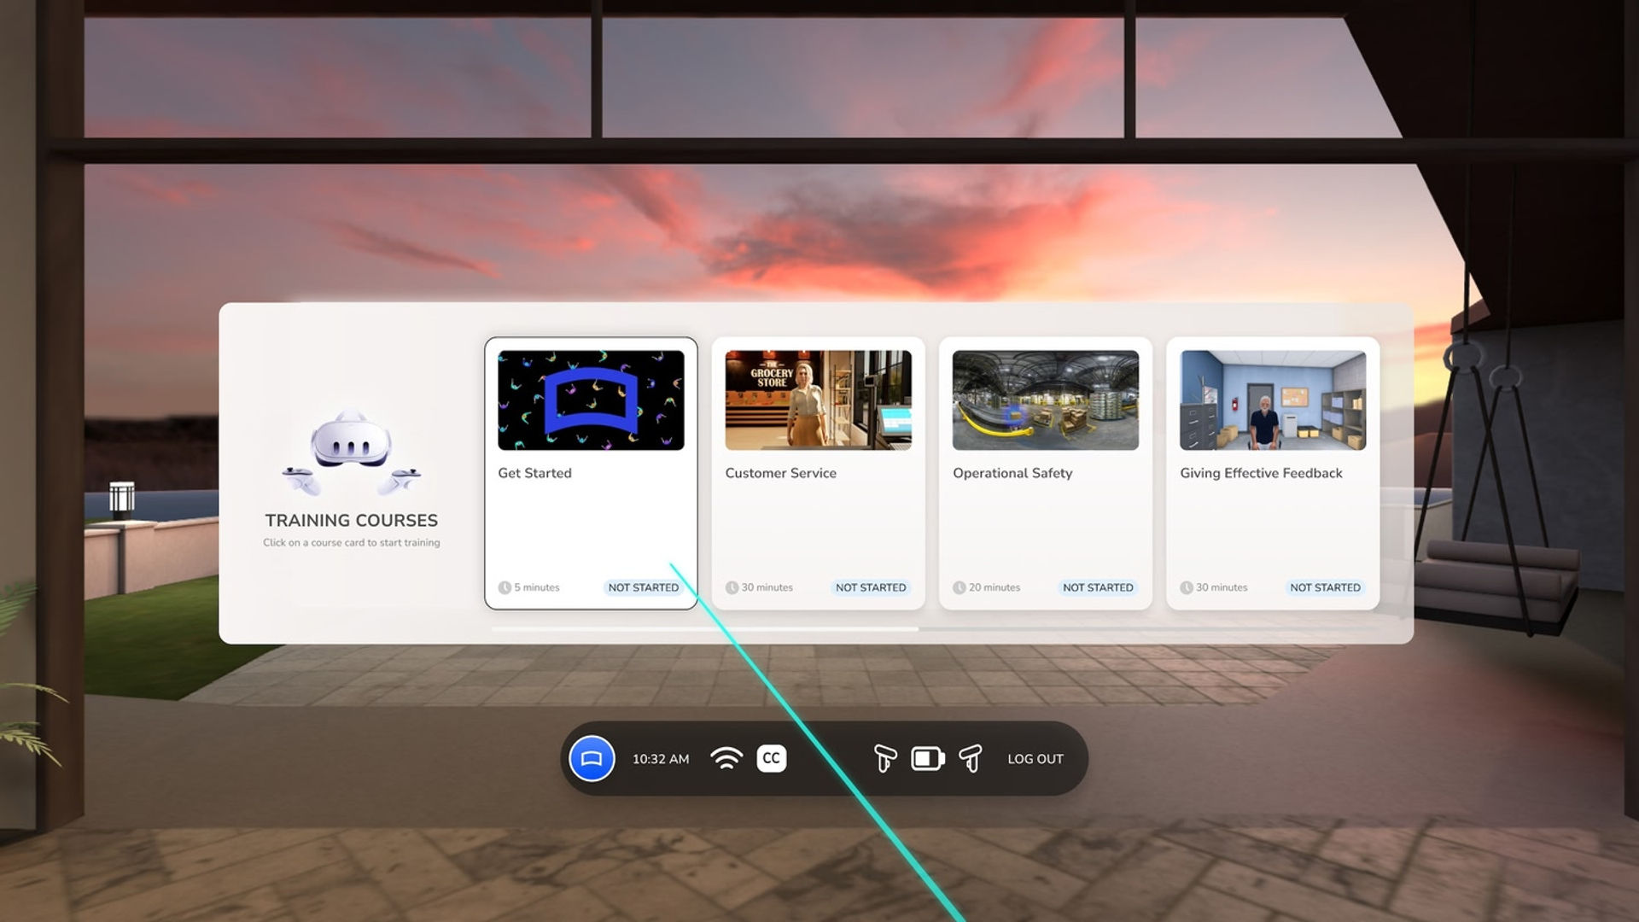Image resolution: width=1639 pixels, height=922 pixels.
Task: Check the right controller status icon
Action: click(x=971, y=758)
